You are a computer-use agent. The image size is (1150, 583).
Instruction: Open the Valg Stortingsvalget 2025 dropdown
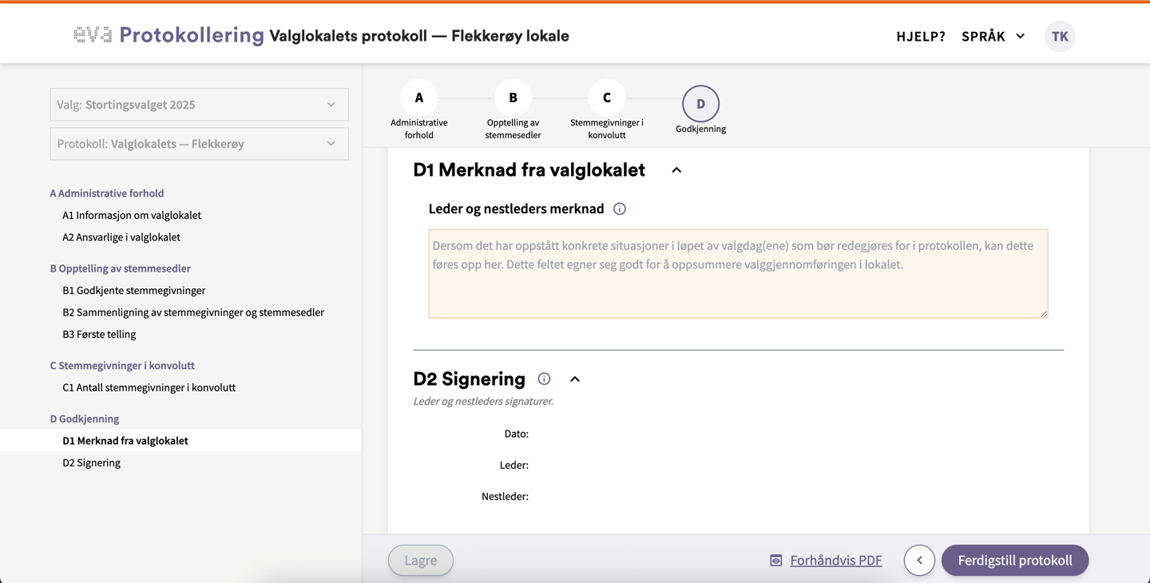tap(199, 105)
